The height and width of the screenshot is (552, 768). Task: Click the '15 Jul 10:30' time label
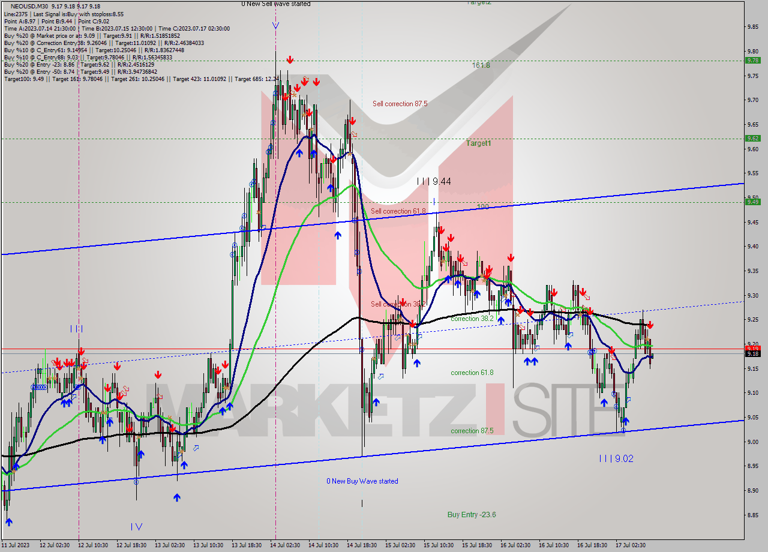[x=439, y=545]
